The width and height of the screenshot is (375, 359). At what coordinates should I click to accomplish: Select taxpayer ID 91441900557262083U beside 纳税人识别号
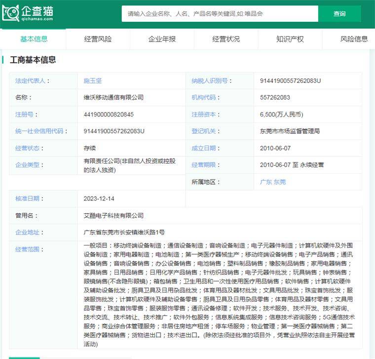pos(290,80)
